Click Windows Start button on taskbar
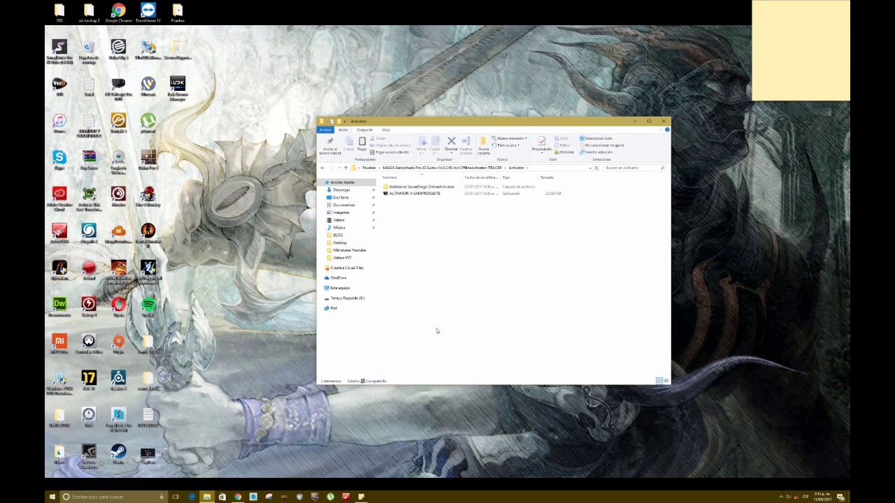Viewport: 895px width, 503px height. [x=52, y=497]
